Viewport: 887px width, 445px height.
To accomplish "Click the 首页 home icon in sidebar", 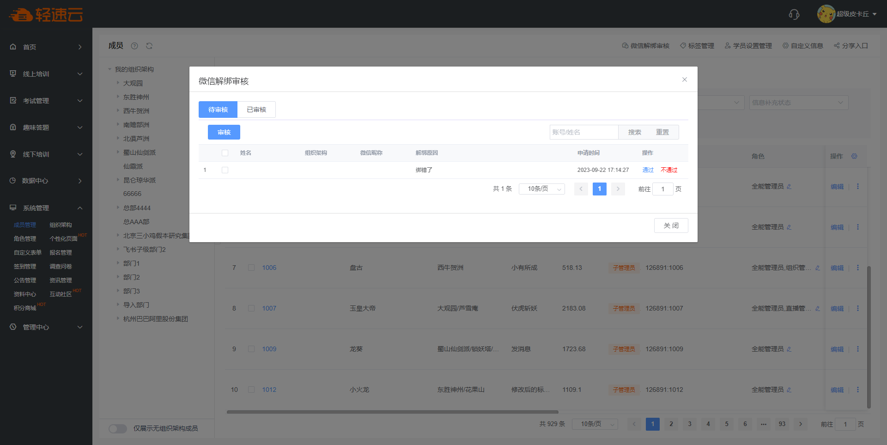I will pyautogui.click(x=13, y=47).
